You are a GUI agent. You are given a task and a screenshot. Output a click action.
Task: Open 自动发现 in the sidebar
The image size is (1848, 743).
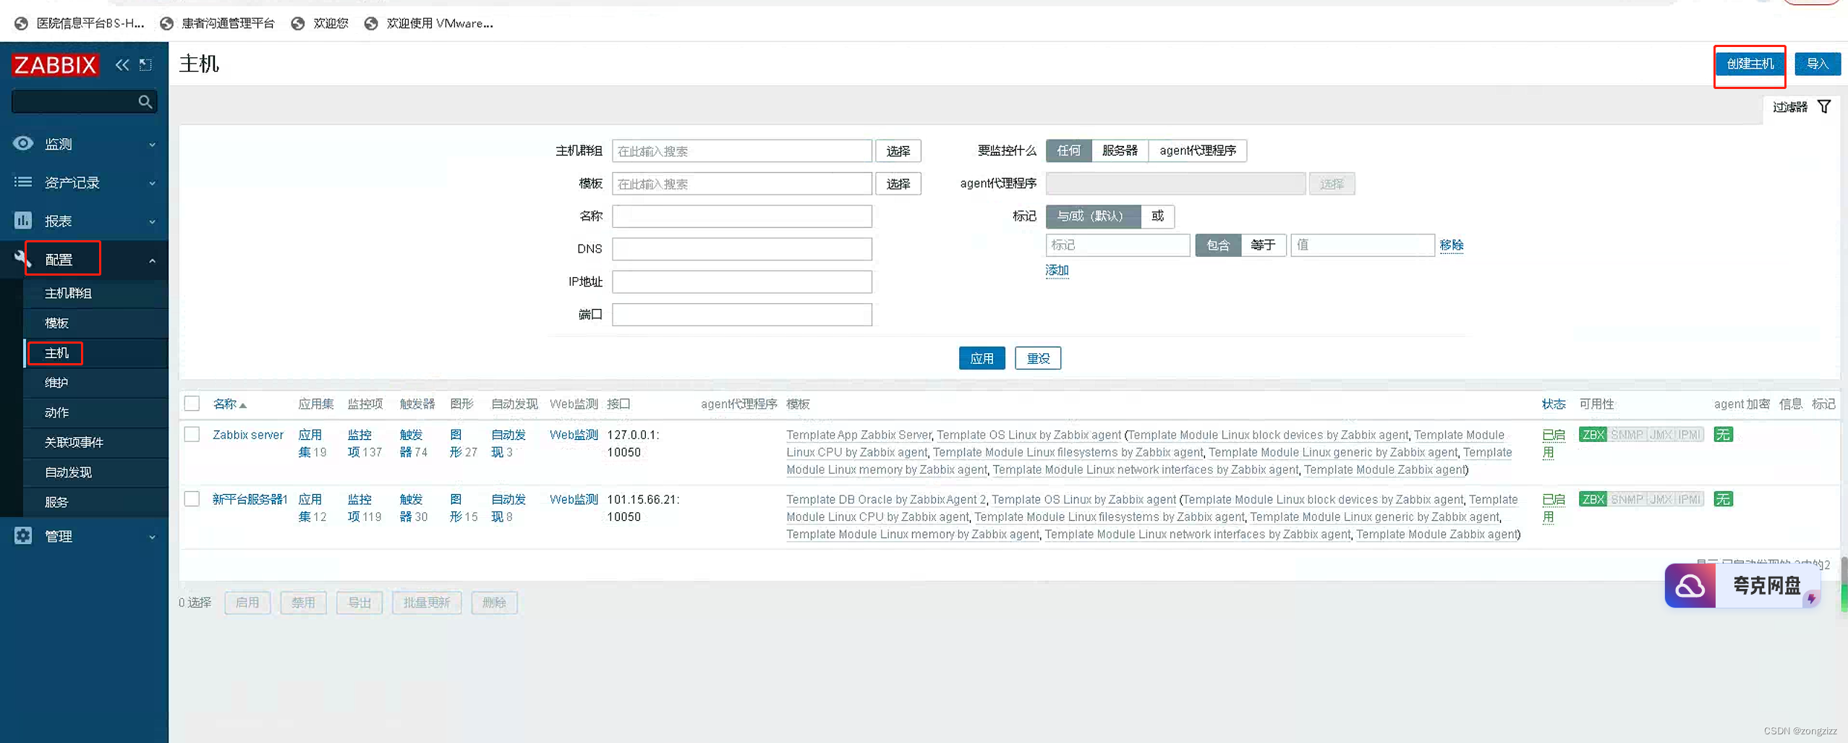[x=68, y=472]
